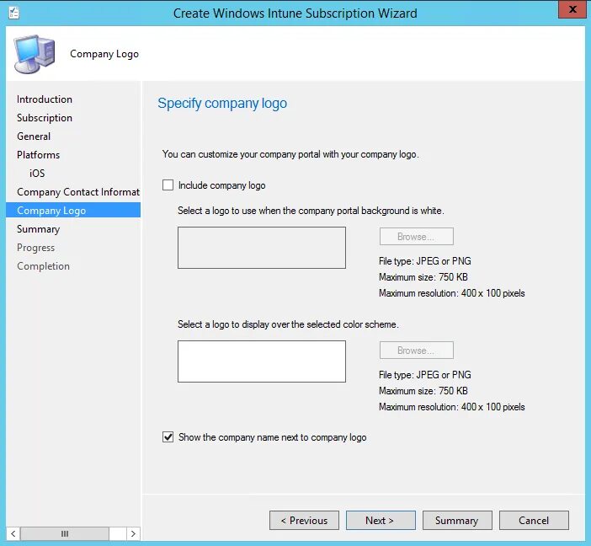Click the computer icon beside the Company Logo header

pyautogui.click(x=35, y=54)
